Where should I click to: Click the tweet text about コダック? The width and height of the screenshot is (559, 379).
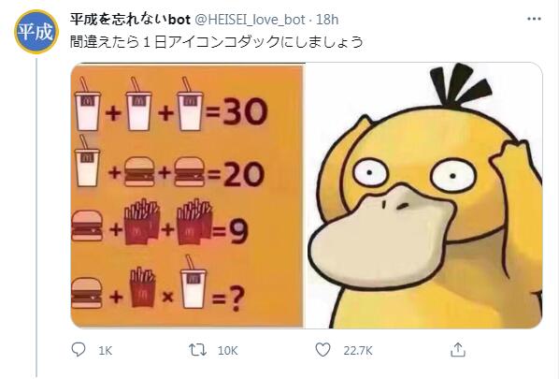pos(216,42)
